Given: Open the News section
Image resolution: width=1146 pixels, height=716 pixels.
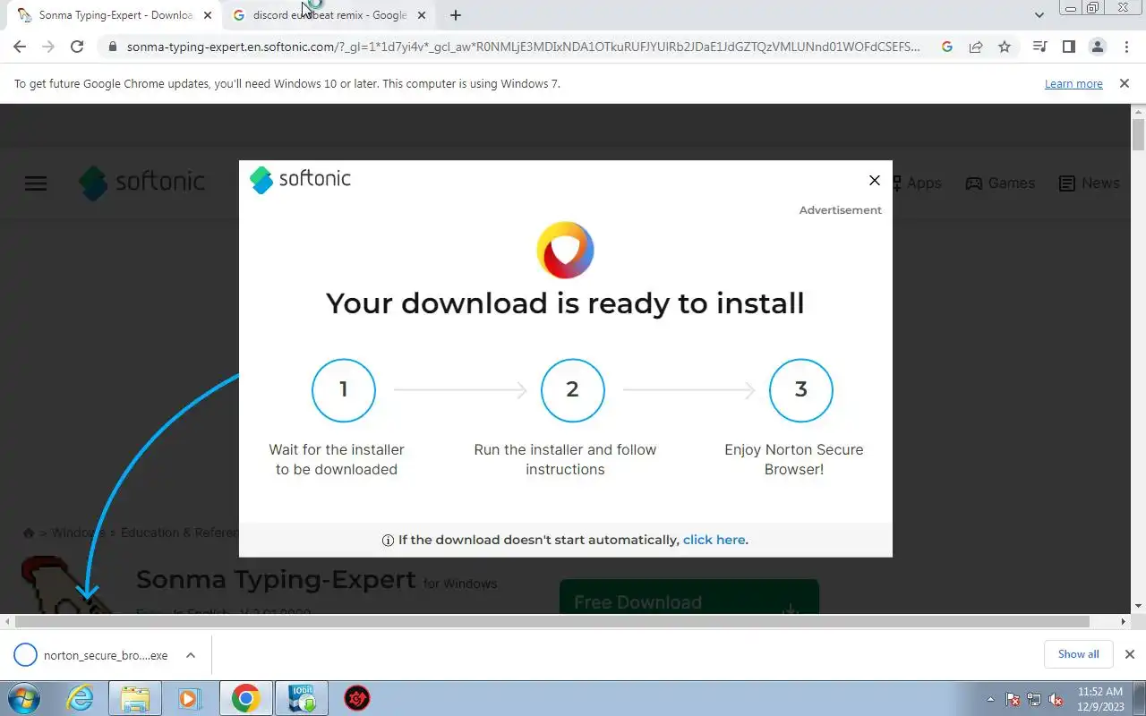Looking at the screenshot, I should (x=1089, y=183).
